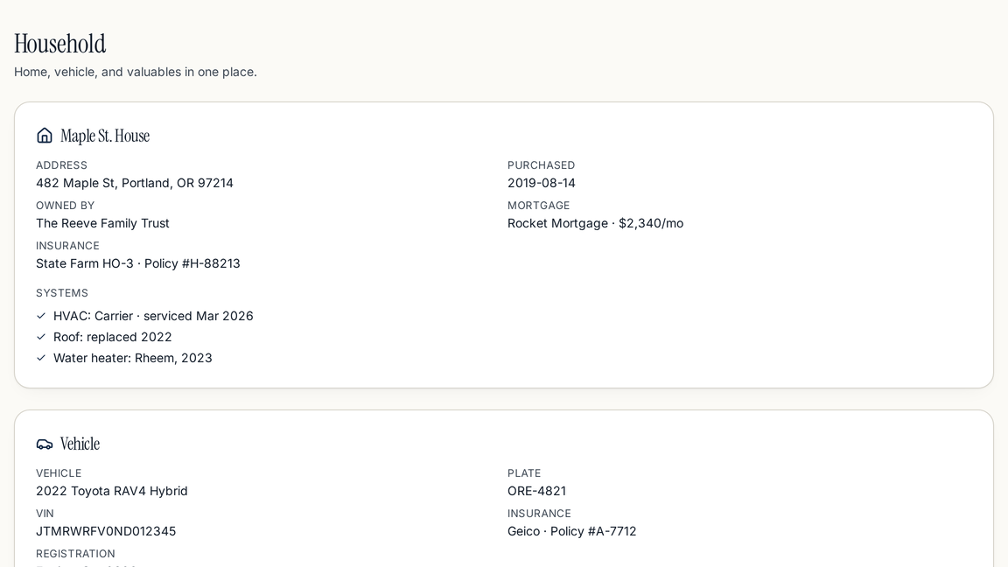Click The Reeve Family Trust owner value

103,224
